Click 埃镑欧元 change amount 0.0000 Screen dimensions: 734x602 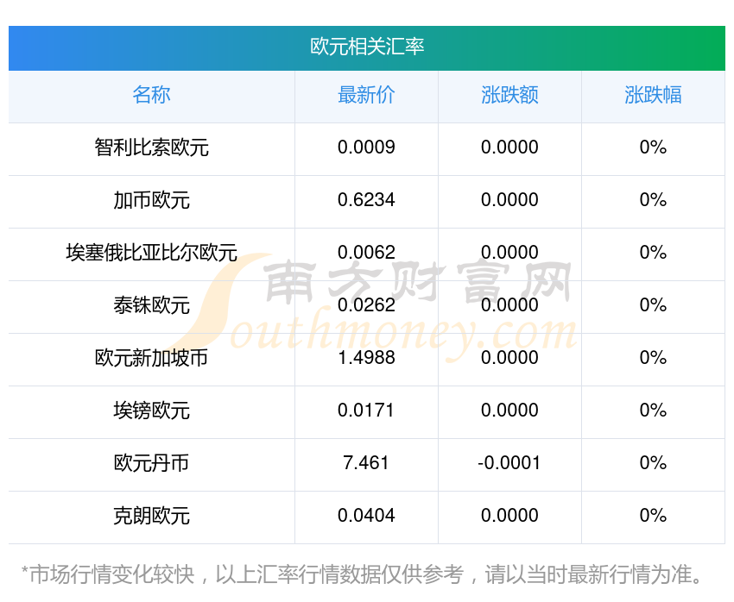pos(509,411)
